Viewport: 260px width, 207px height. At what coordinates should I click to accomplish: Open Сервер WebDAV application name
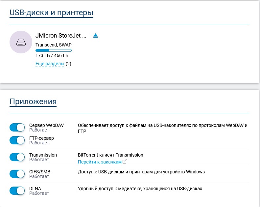(x=46, y=125)
